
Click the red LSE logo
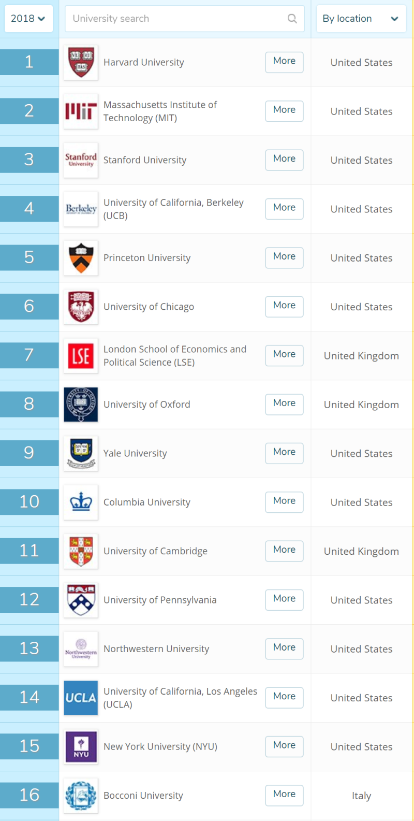point(81,356)
